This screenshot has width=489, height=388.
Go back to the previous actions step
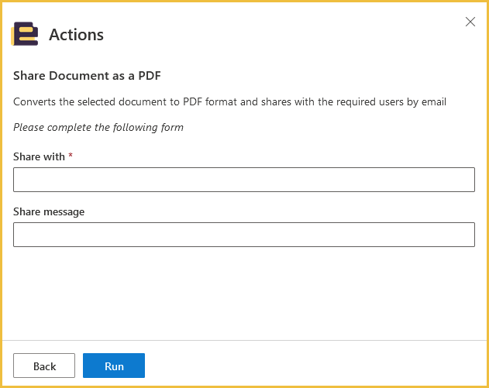pos(44,366)
